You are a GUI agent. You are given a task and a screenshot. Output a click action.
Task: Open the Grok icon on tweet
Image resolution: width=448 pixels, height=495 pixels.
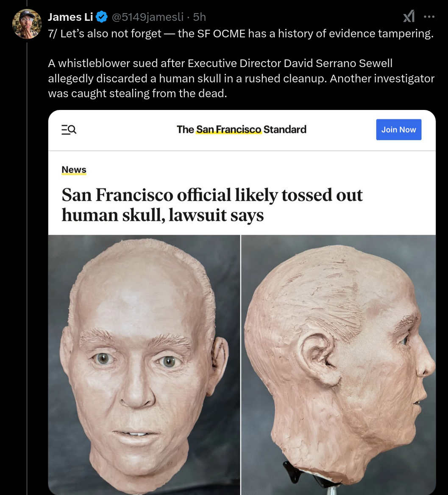click(409, 17)
